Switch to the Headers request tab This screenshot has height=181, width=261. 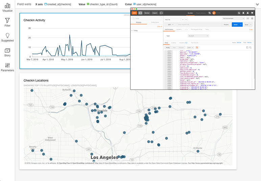pos(179,29)
